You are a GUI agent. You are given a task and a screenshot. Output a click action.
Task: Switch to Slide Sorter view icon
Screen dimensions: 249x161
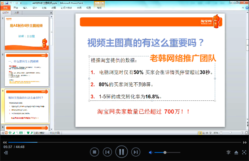(204, 133)
